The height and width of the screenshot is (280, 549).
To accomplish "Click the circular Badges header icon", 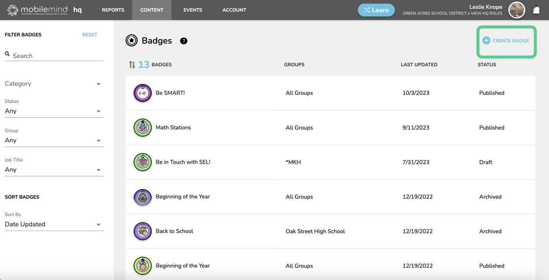I will point(132,40).
